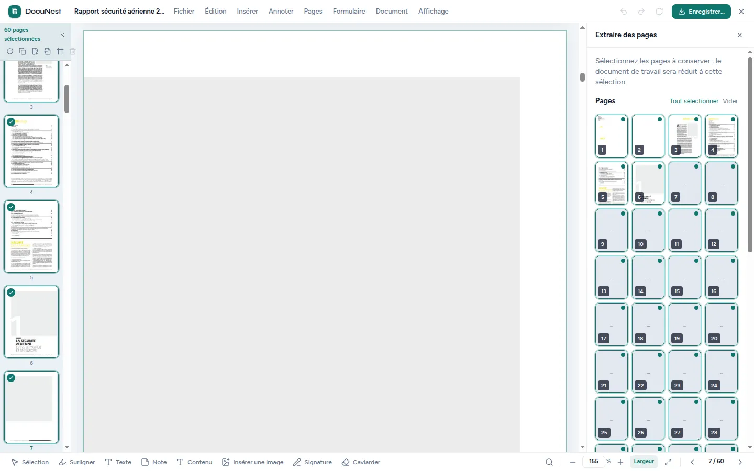
Task: Toggle page 23 in the extract grid
Action: point(685,372)
